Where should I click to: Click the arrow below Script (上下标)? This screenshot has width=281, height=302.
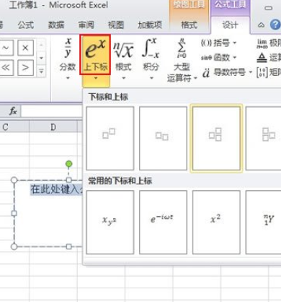click(96, 78)
